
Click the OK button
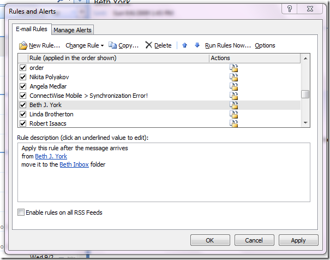pos(210,240)
